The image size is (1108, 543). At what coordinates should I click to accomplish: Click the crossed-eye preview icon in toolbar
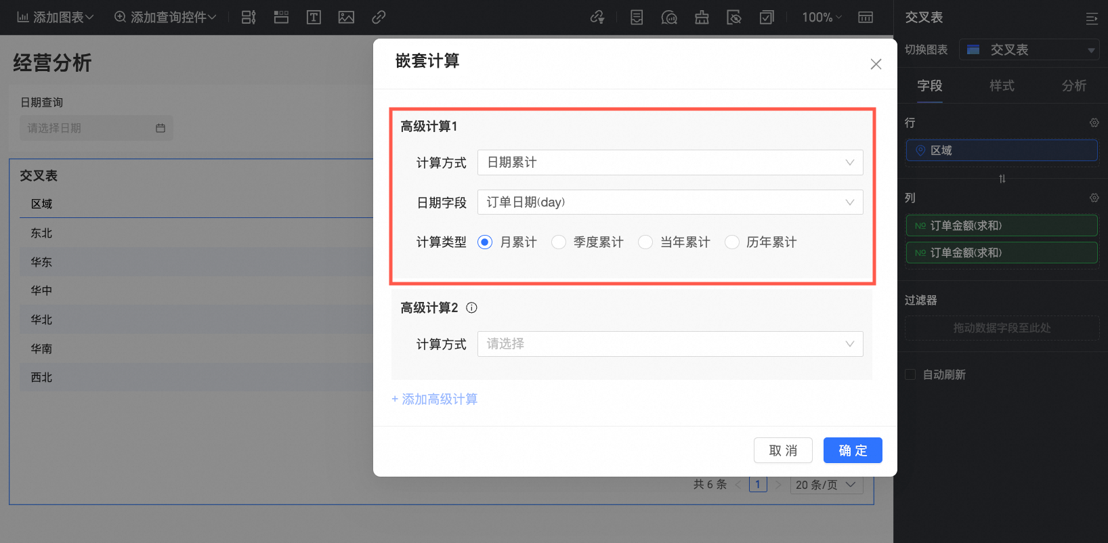tap(734, 17)
